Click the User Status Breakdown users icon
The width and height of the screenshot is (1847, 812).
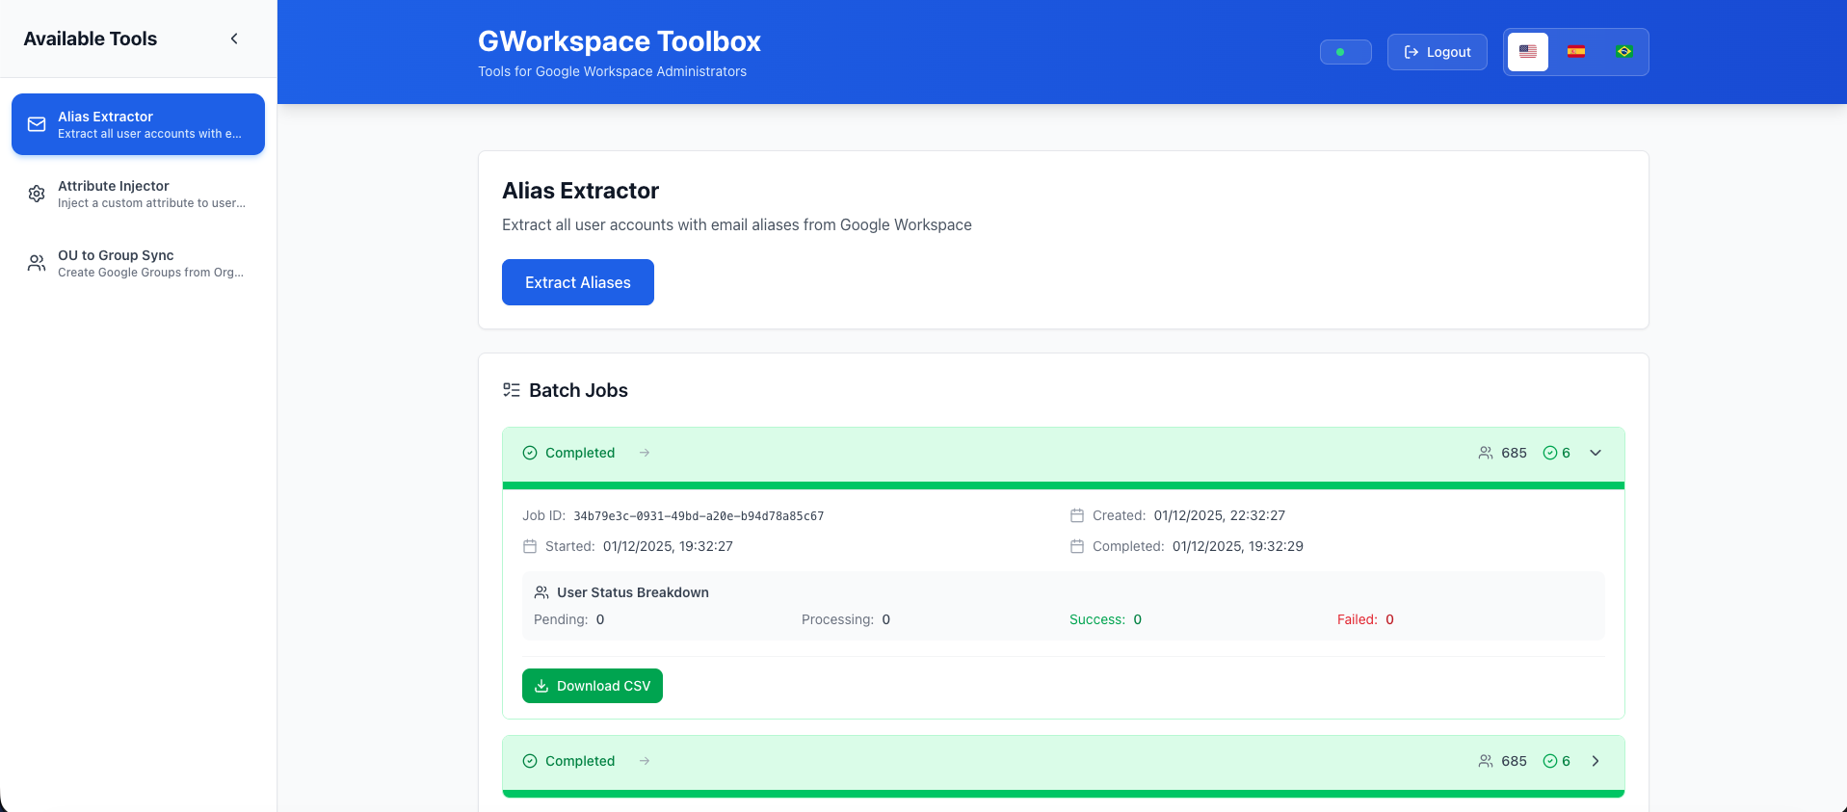pyautogui.click(x=541, y=592)
